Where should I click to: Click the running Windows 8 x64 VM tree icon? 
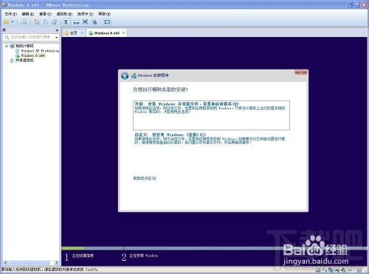(x=18, y=56)
